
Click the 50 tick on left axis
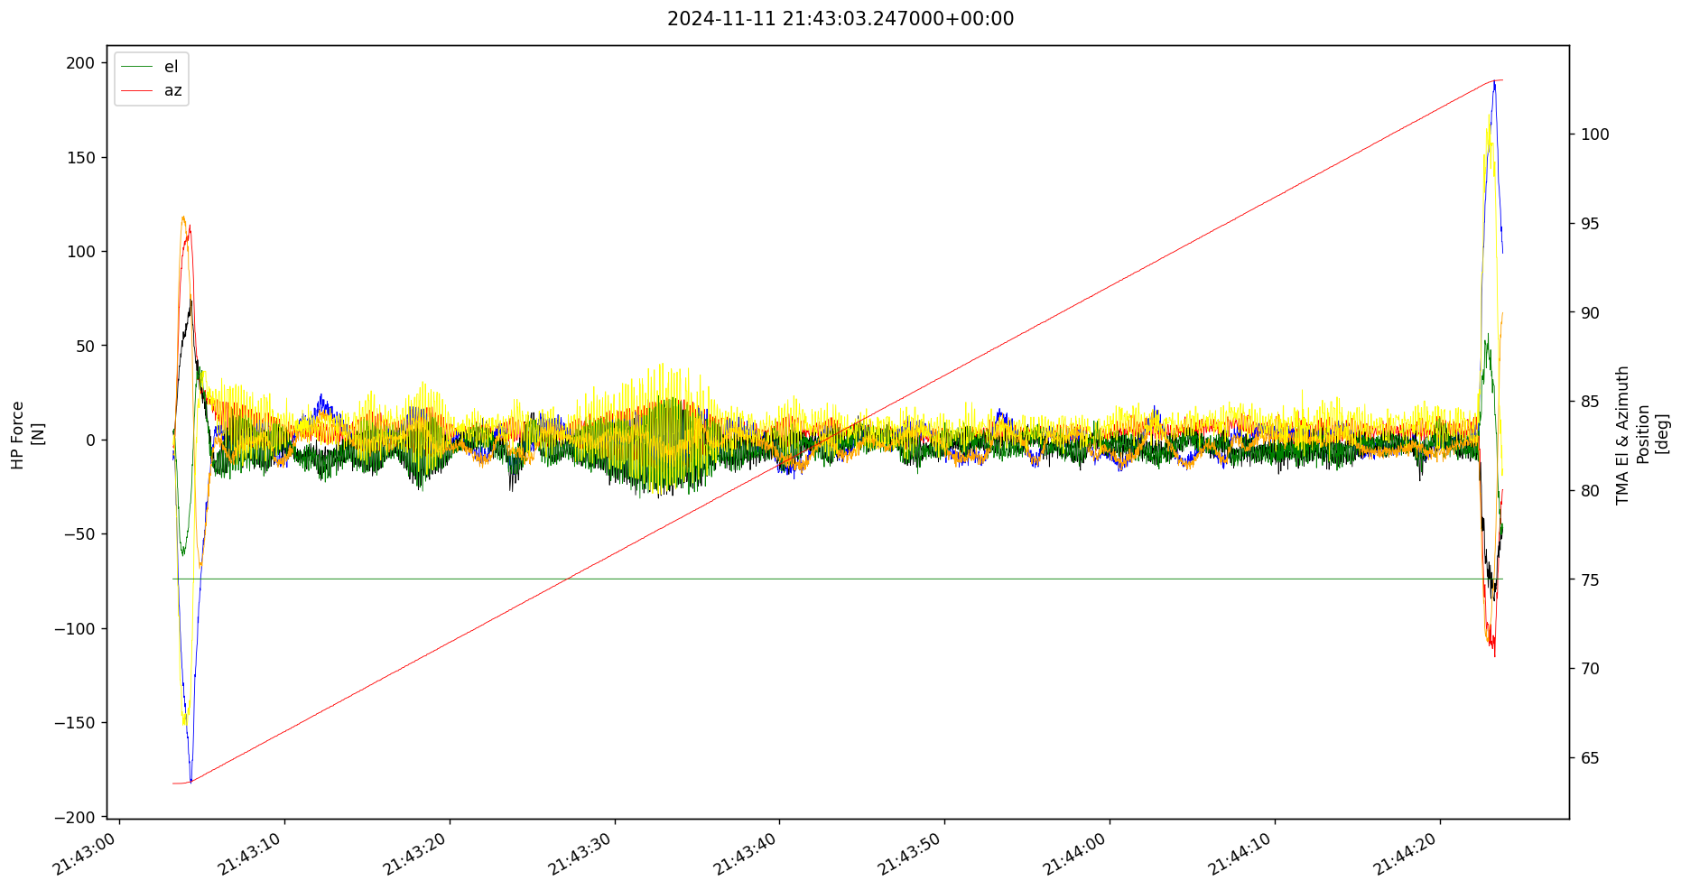87,346
